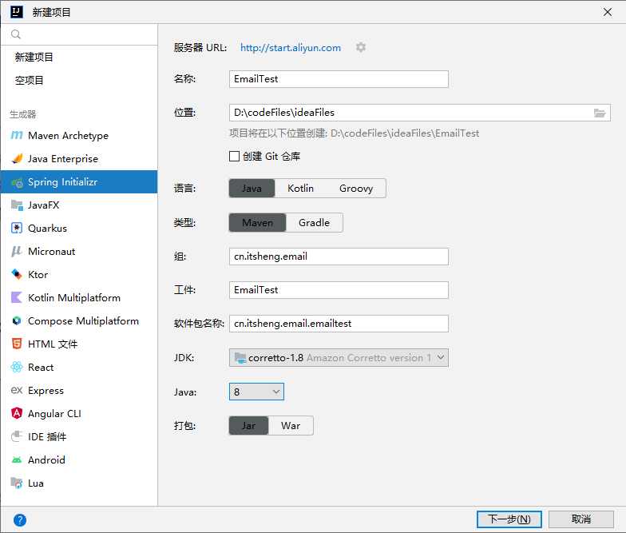Viewport: 626px width, 533px height.
Task: Click the browse folder icon in location field
Action: pyautogui.click(x=600, y=113)
